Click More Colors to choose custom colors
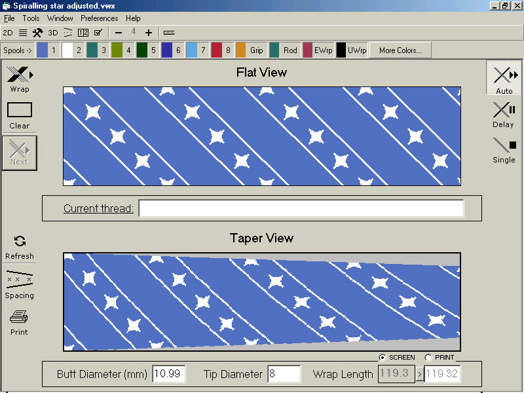This screenshot has width=524, height=393. click(x=400, y=50)
